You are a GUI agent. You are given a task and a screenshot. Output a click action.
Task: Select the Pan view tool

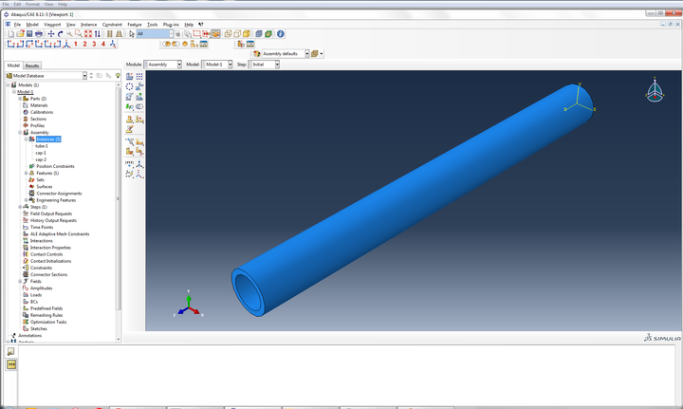[51, 34]
